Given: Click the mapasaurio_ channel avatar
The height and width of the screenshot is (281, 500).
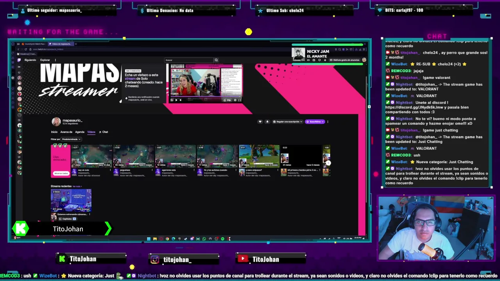Looking at the screenshot, I should pyautogui.click(x=56, y=121).
